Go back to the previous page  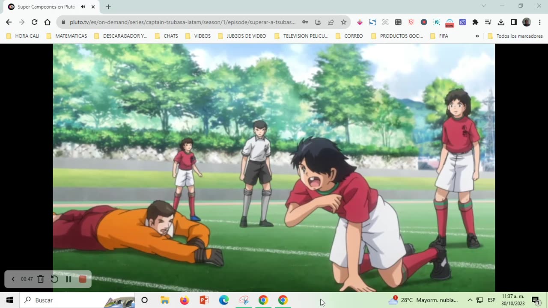coord(9,22)
